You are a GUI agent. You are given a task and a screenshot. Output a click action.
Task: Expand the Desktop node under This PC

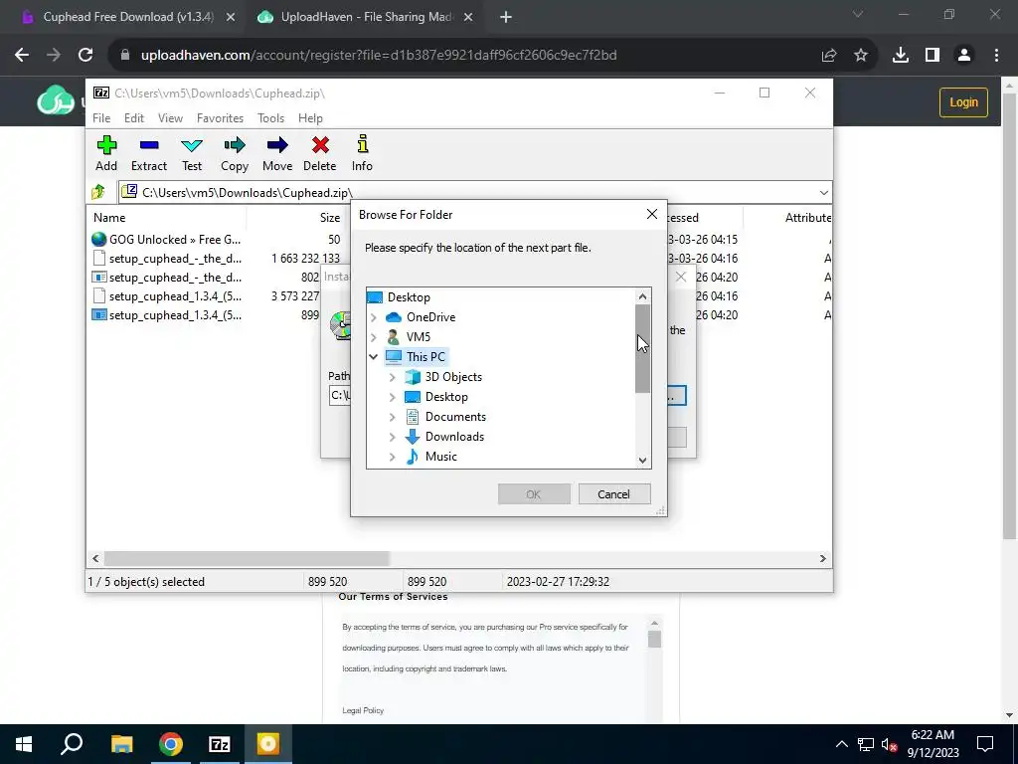point(392,397)
